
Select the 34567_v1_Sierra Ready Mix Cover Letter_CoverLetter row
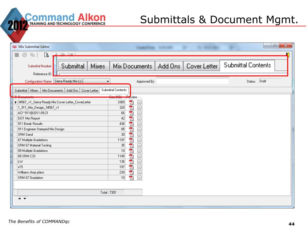click(x=63, y=102)
